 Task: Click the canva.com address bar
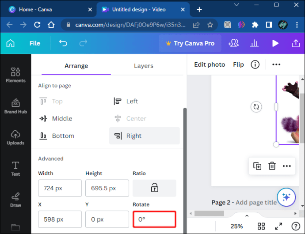[x=130, y=25]
